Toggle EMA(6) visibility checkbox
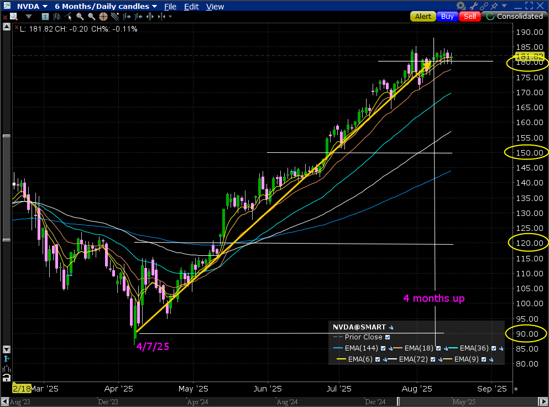This screenshot has width=549, height=407. click(378, 359)
